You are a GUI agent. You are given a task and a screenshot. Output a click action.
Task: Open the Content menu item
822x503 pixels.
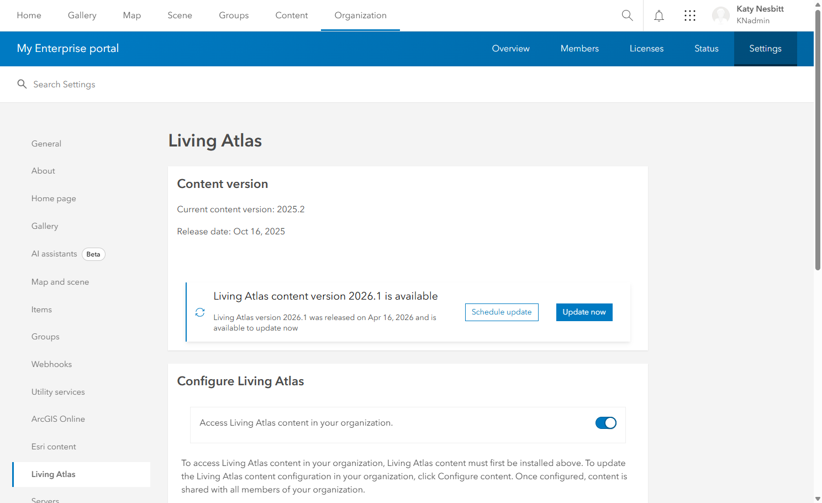pos(292,15)
